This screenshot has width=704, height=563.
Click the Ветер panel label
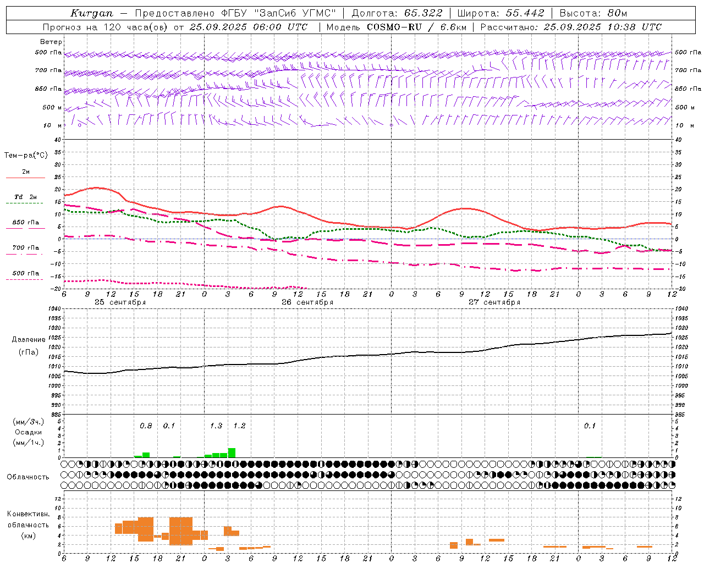pos(51,42)
